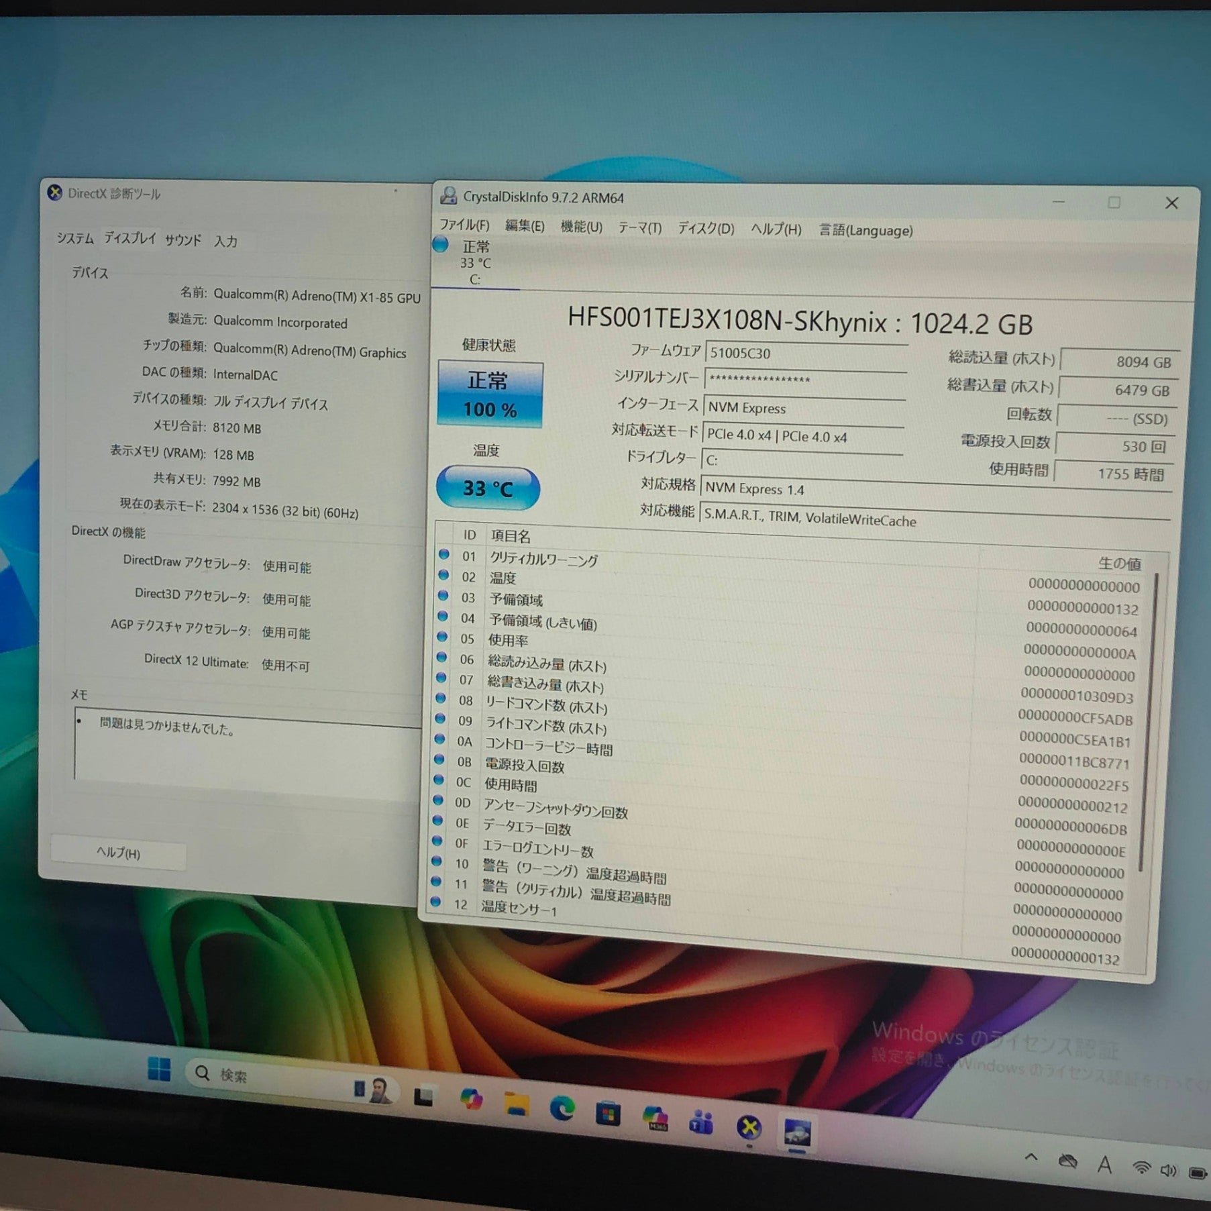Open the Copilot taskbar icon

pyautogui.click(x=472, y=1098)
